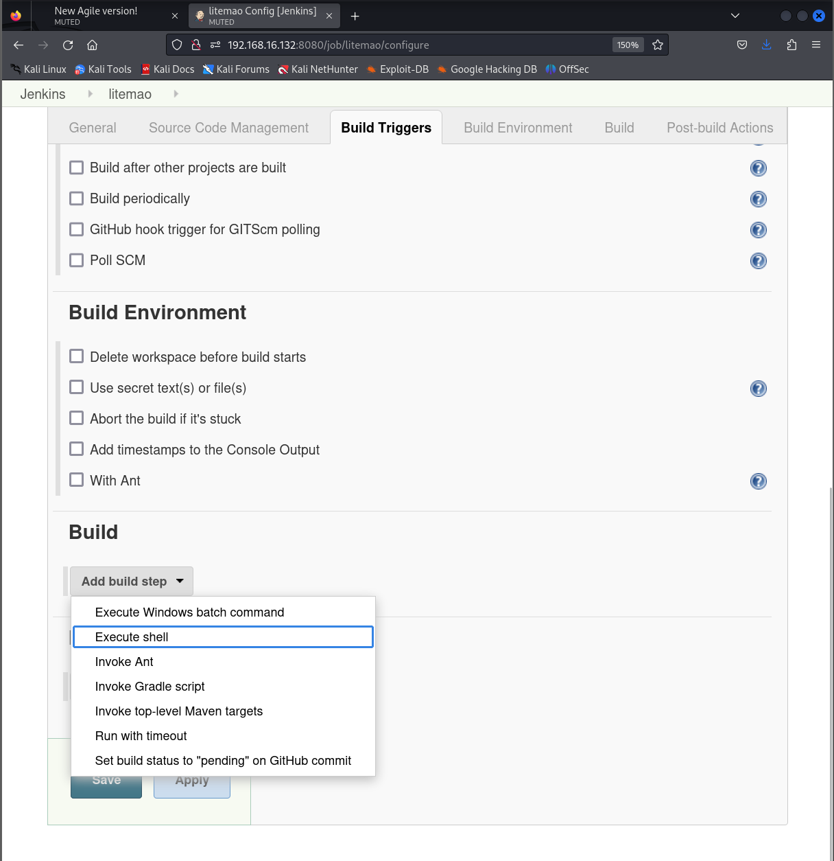
Task: Toggle Use secret text(s) or file(s)
Action: 77,387
